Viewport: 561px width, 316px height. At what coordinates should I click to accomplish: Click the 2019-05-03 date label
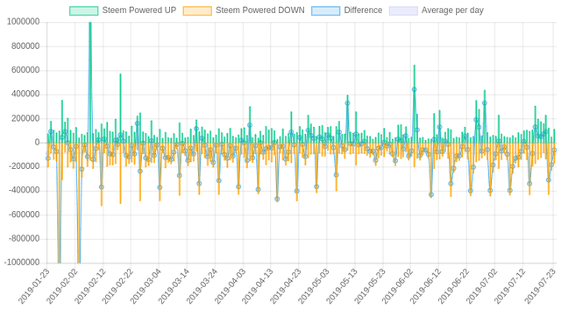[x=313, y=287]
